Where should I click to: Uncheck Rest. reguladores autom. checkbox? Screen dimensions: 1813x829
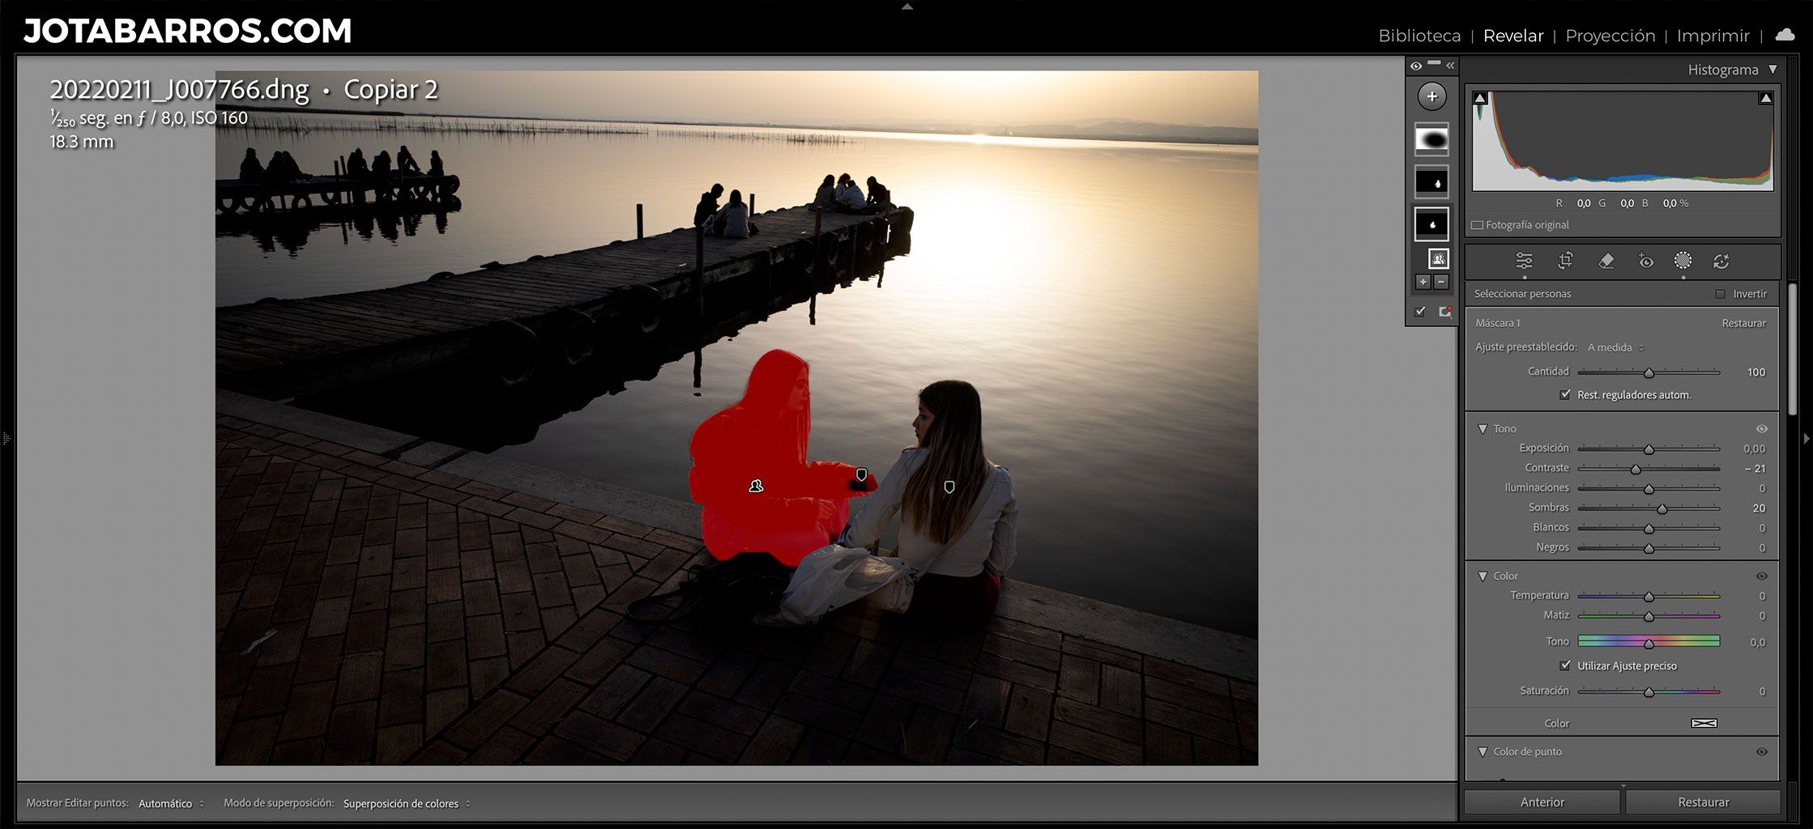[x=1565, y=395]
